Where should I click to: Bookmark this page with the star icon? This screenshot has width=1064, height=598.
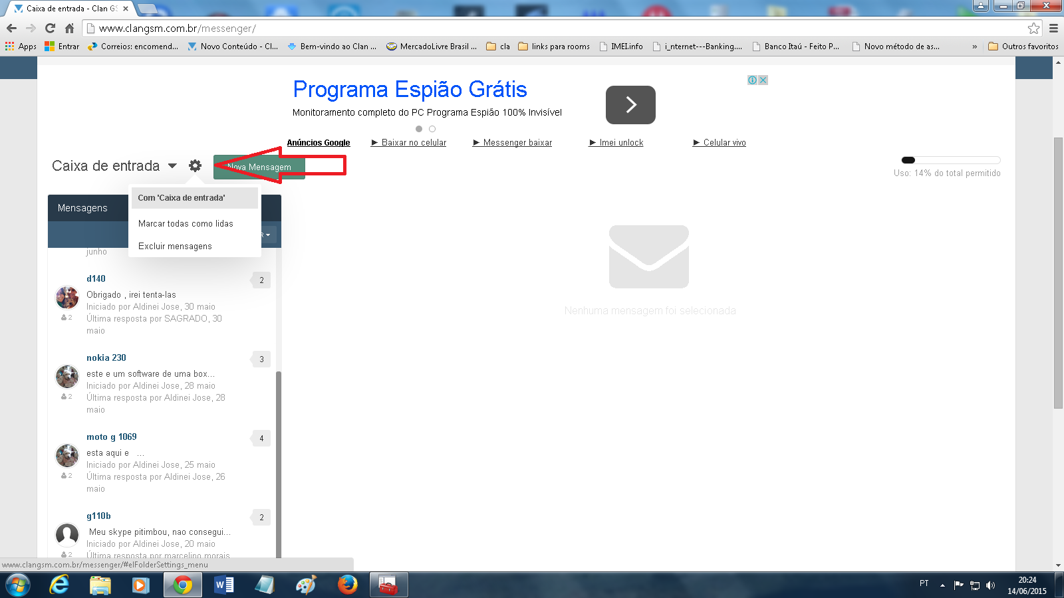click(1033, 28)
